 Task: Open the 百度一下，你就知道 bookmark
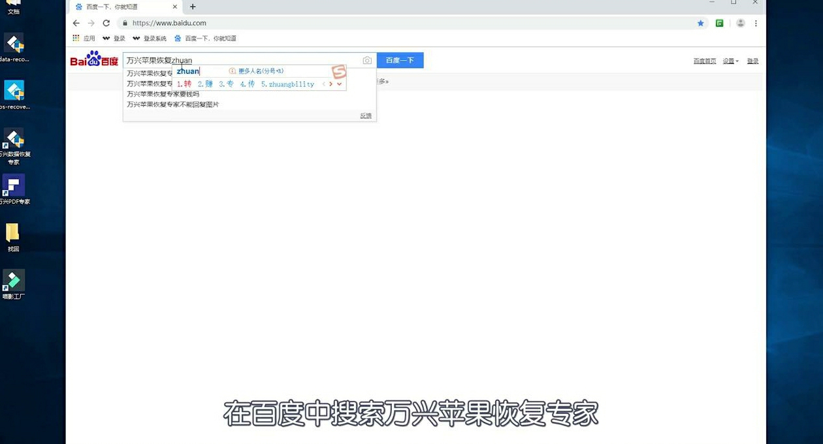tap(205, 39)
